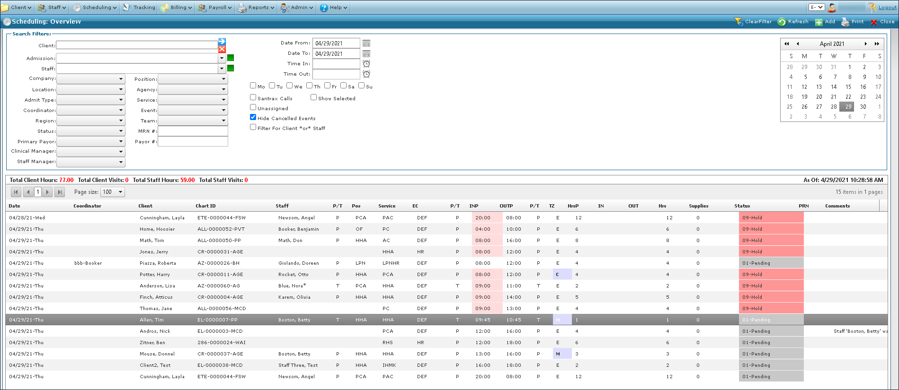The width and height of the screenshot is (899, 390).
Task: Open the Reports menu
Action: click(x=256, y=7)
